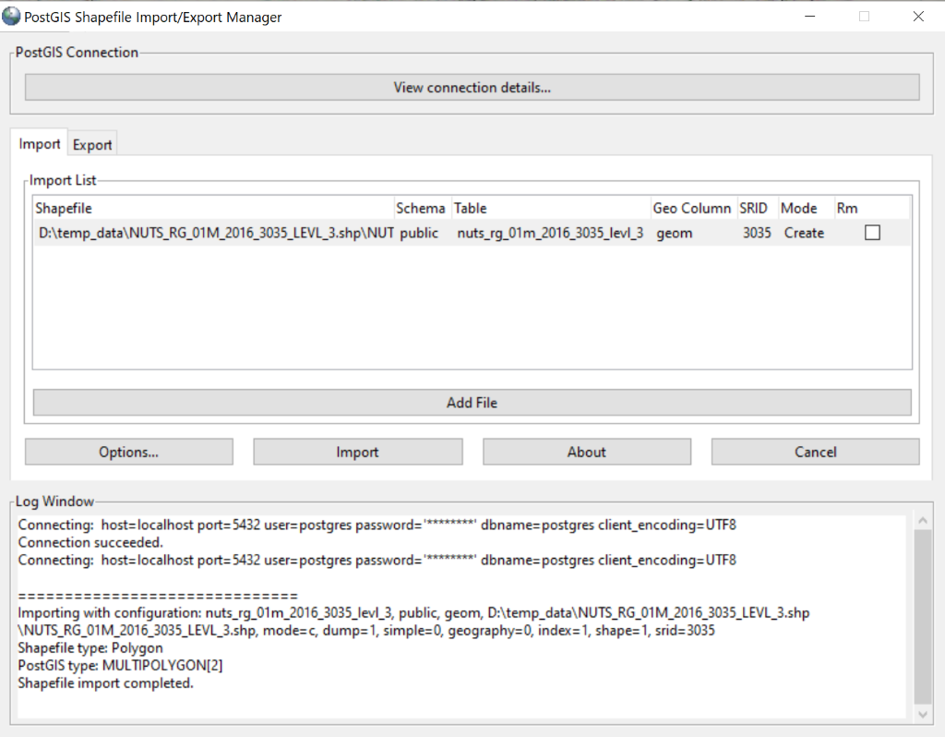945x737 pixels.
Task: Select the Schema column header
Action: point(423,208)
